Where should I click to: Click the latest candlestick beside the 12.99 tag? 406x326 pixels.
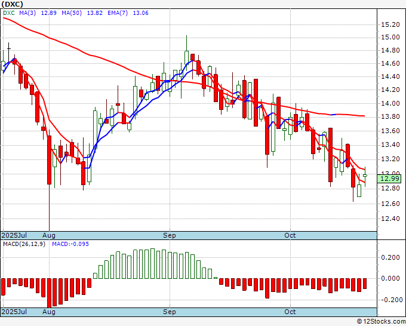[x=365, y=176]
